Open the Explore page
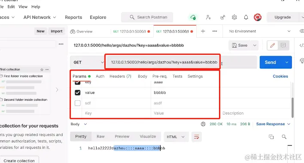Viewport: 304px width, 163px height. (98, 17)
